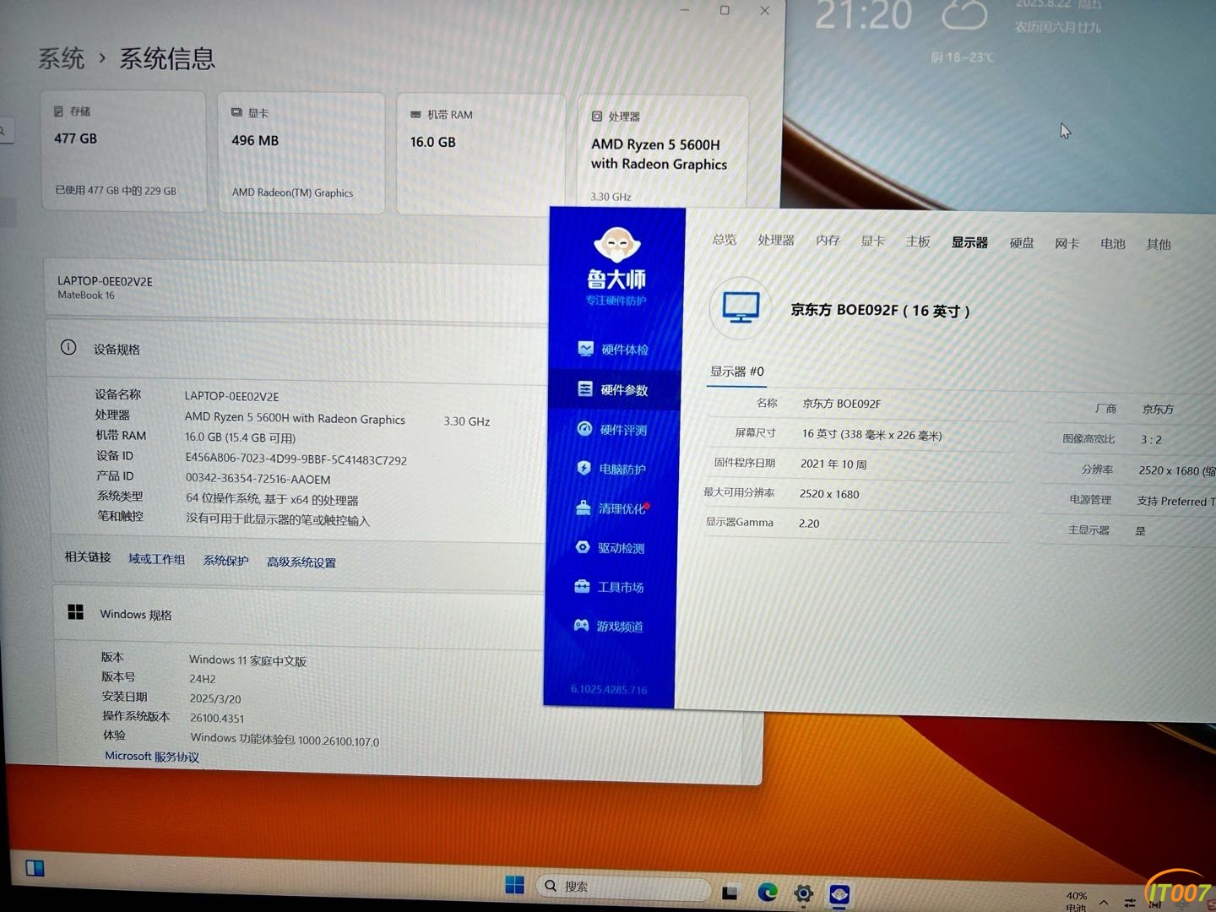1216x912 pixels.
Task: Click the 鲁大师 logo avatar
Action: pos(617,245)
